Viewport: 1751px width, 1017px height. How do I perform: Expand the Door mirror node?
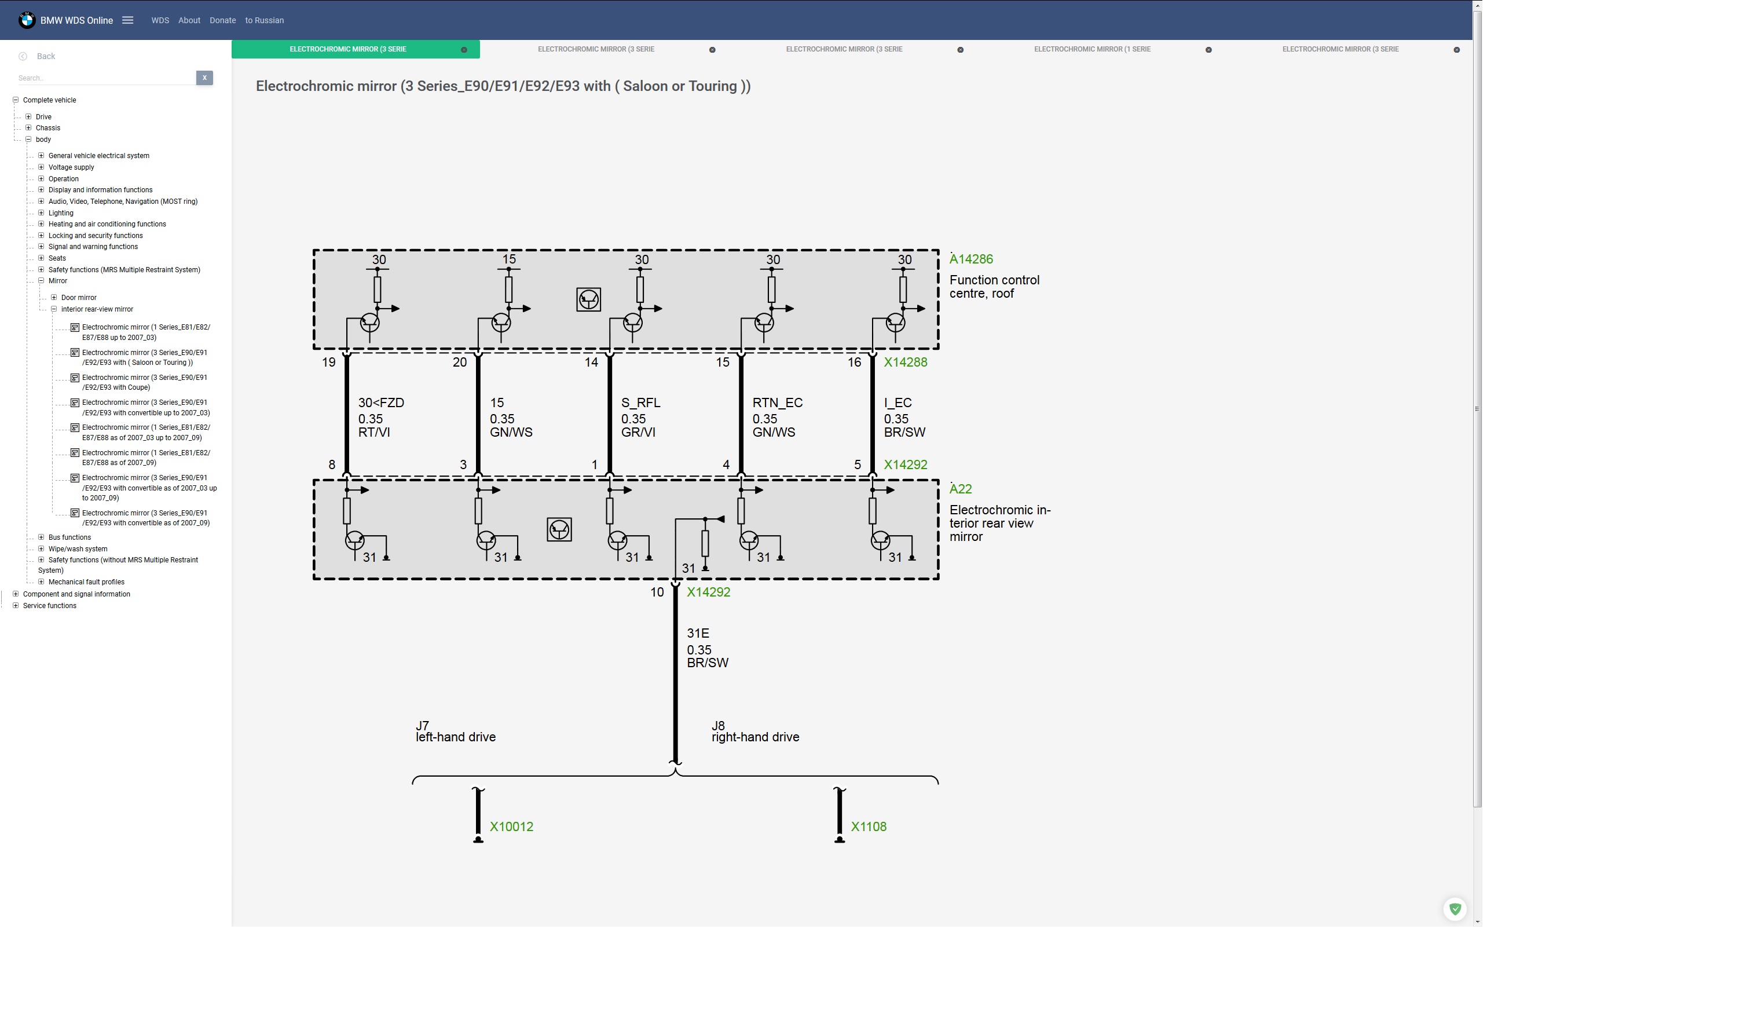pos(53,298)
